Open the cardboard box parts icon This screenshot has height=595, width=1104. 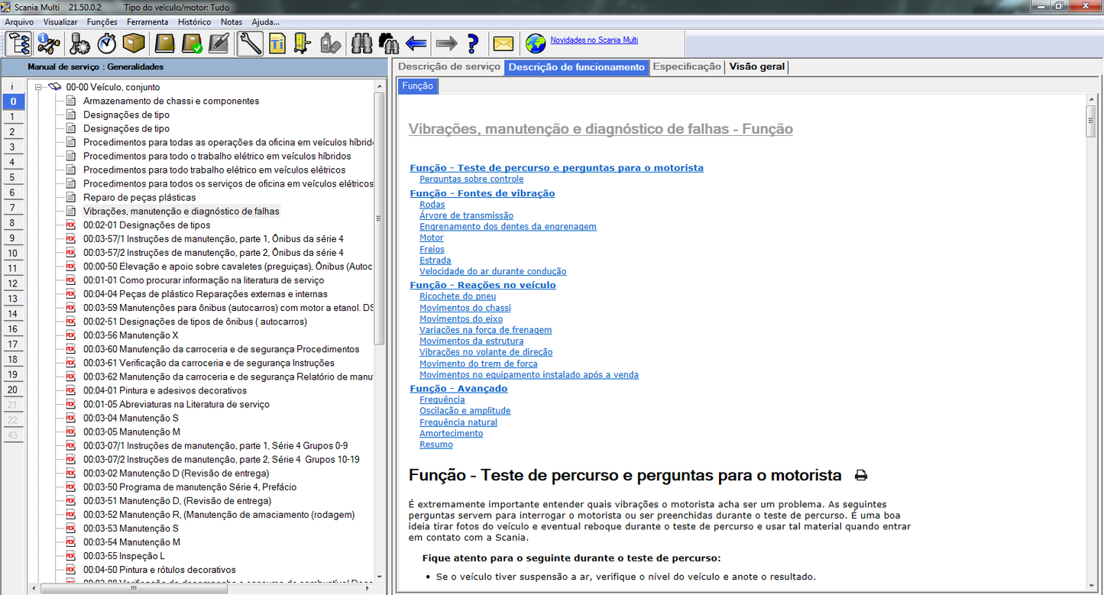[134, 44]
